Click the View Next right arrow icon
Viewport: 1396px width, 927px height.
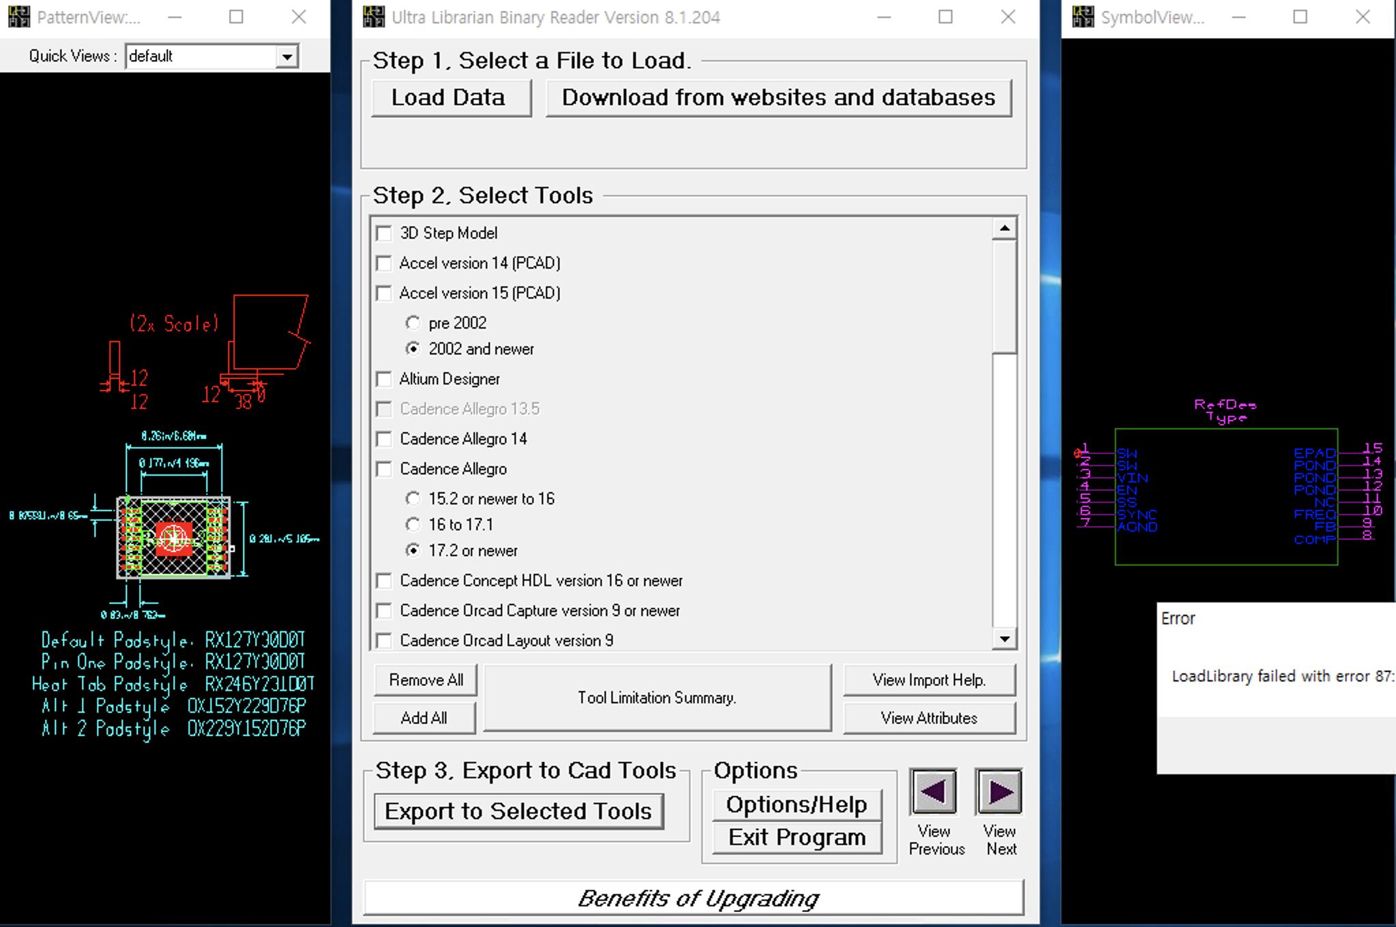tap(999, 791)
